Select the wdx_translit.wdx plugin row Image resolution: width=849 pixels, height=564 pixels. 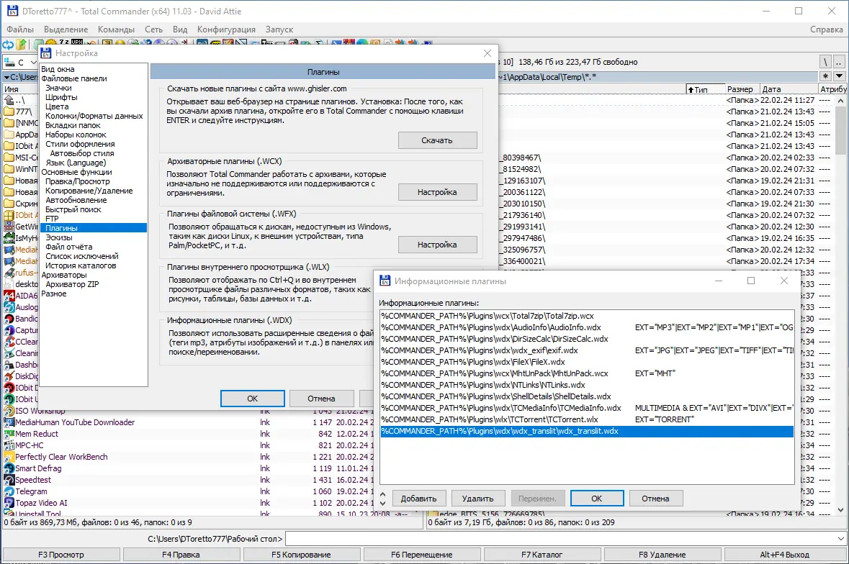[x=587, y=431]
